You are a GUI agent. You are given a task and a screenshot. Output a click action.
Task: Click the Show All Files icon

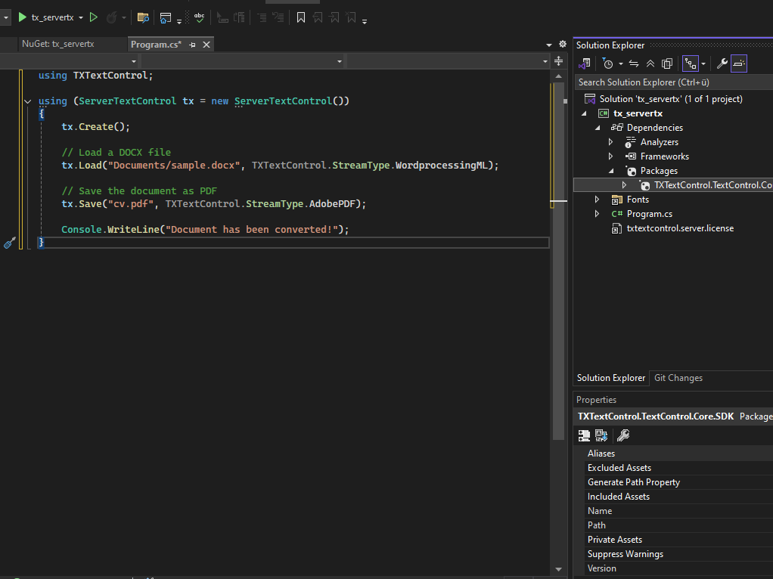coord(667,63)
